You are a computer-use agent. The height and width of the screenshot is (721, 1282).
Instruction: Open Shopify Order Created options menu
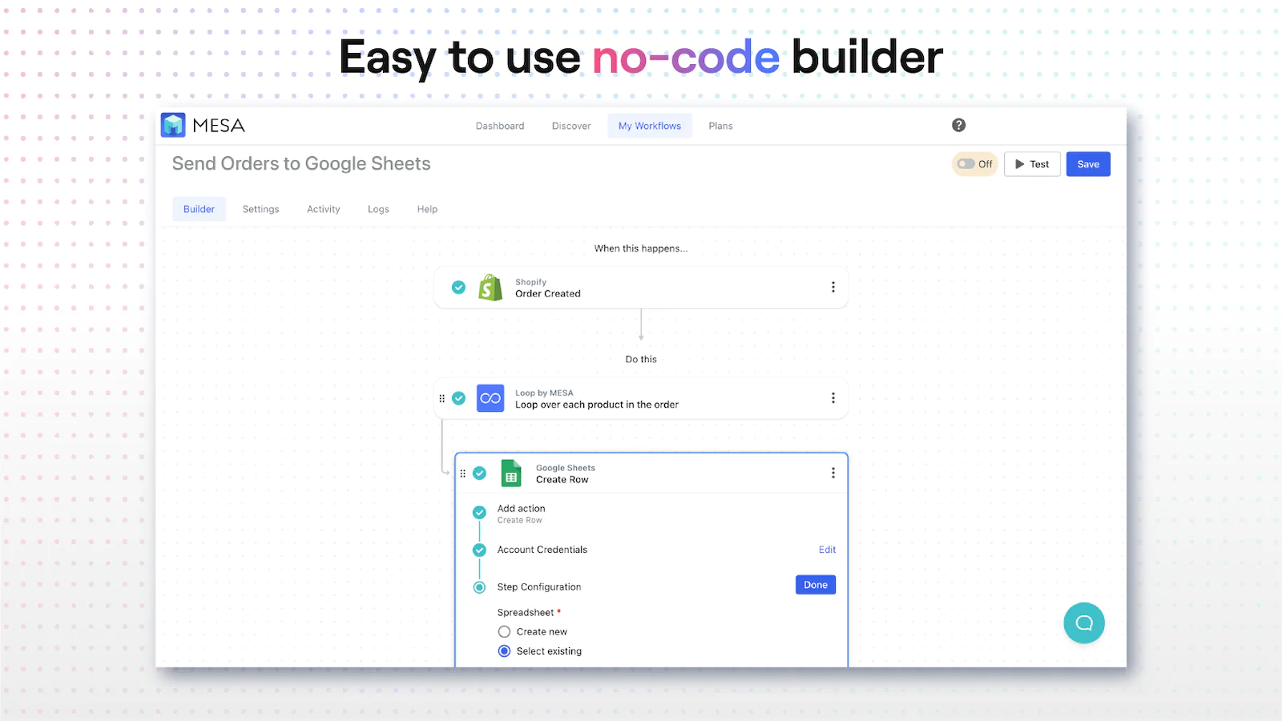[833, 288]
